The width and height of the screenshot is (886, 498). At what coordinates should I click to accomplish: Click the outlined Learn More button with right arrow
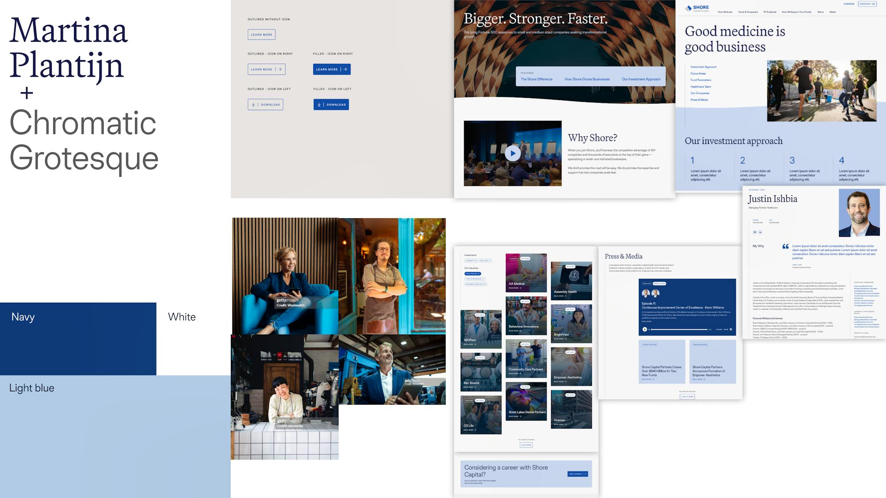pos(266,69)
